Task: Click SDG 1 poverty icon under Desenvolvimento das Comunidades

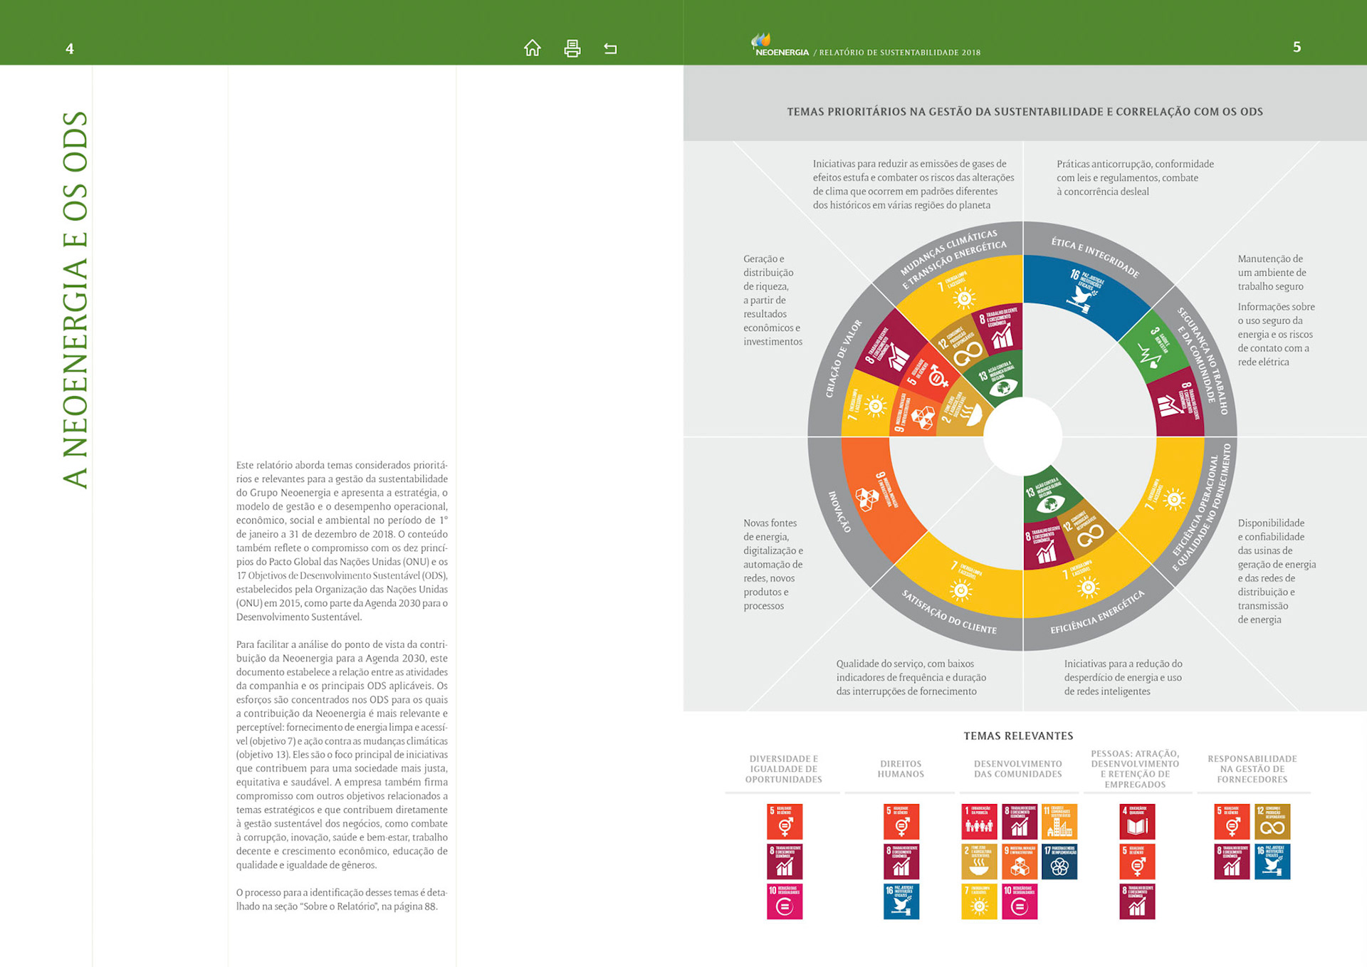Action: (x=979, y=821)
